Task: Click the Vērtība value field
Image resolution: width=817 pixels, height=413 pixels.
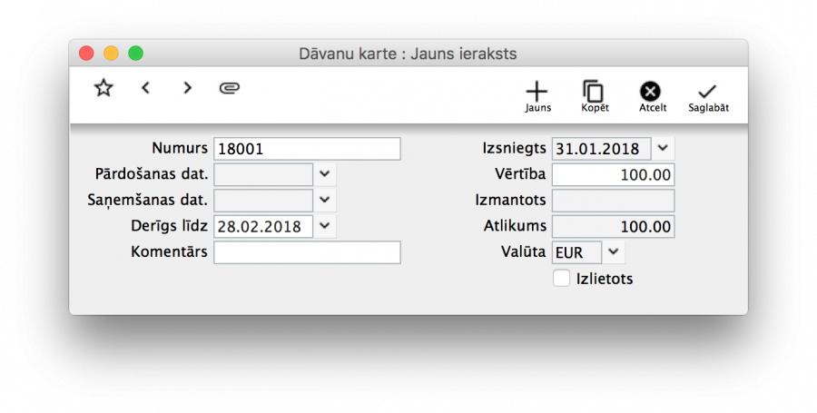Action: coord(613,174)
